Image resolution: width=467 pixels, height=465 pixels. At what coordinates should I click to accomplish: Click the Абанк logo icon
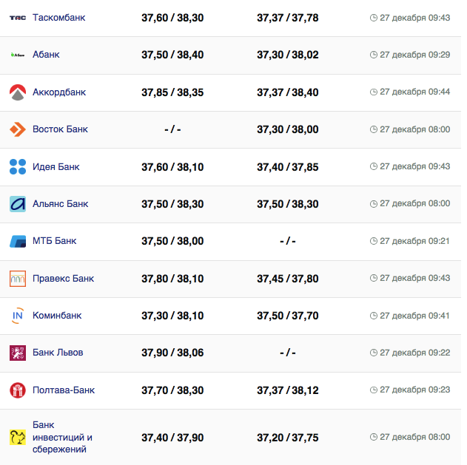pyautogui.click(x=18, y=55)
